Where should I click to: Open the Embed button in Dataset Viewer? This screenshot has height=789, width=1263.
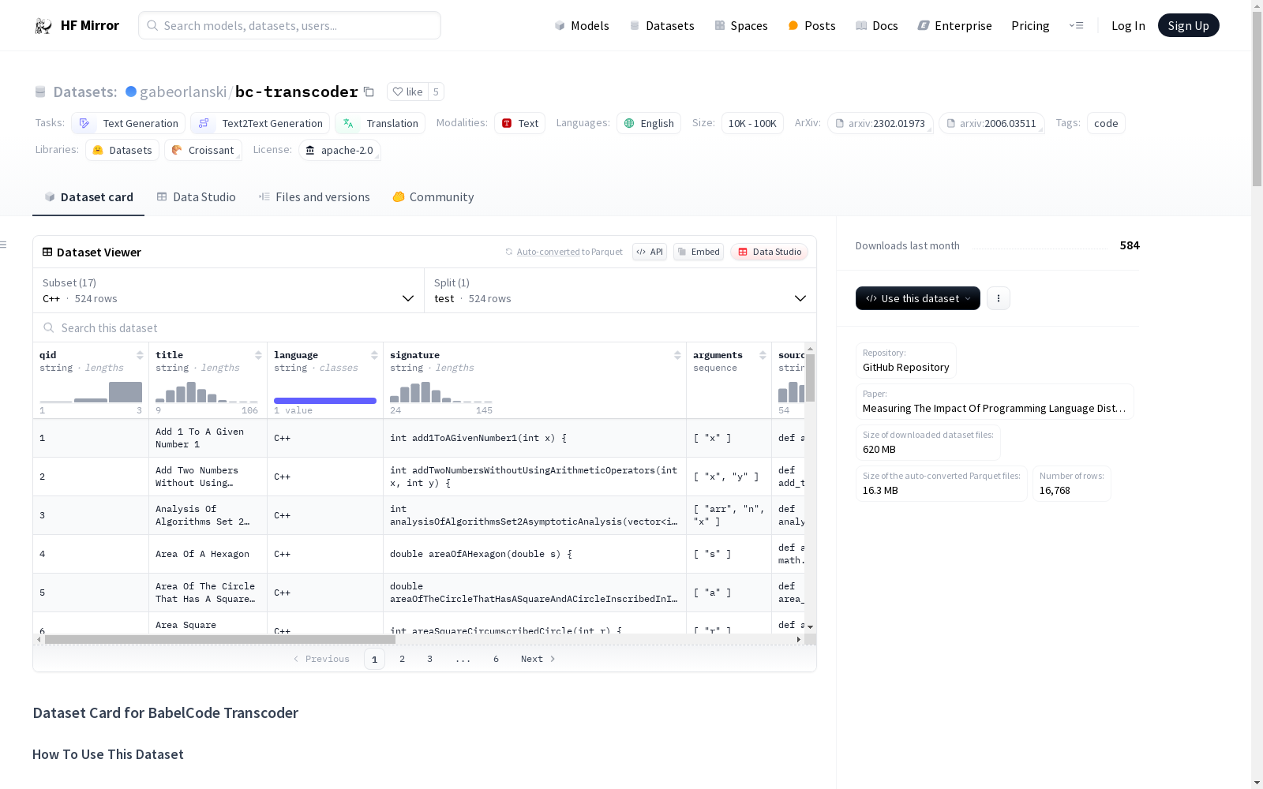pos(699,252)
